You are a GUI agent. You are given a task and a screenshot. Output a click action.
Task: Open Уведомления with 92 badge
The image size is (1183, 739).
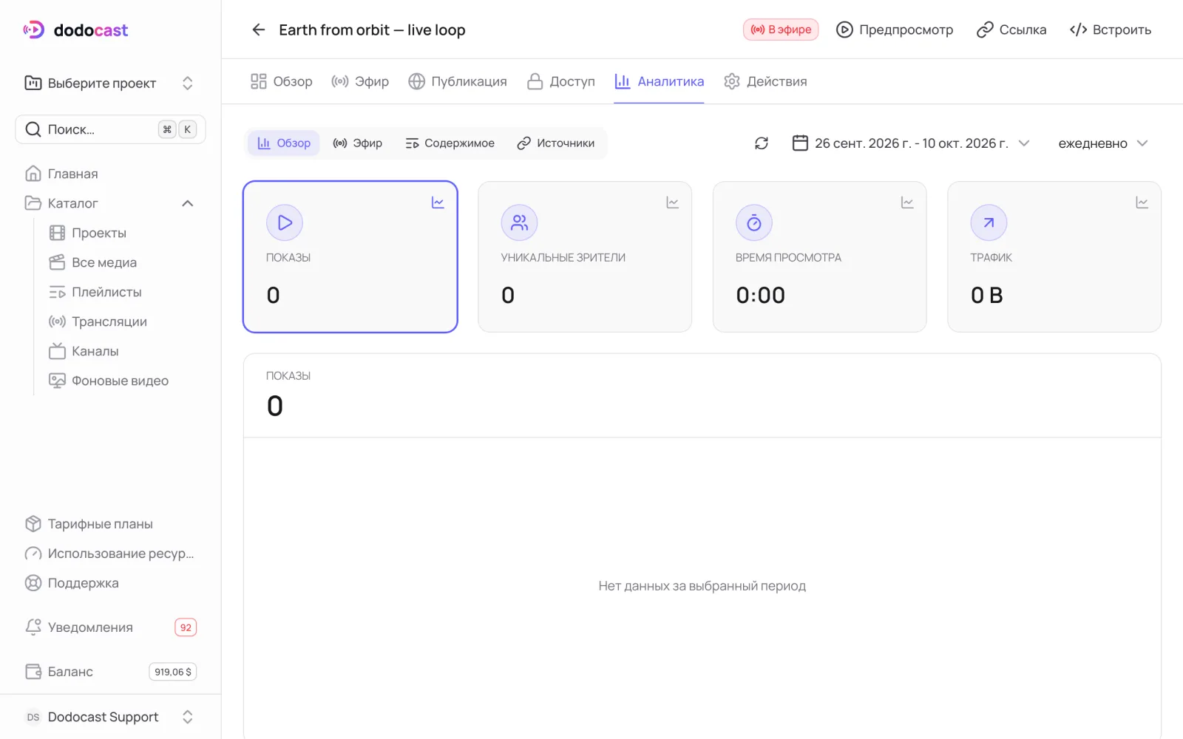pyautogui.click(x=110, y=627)
